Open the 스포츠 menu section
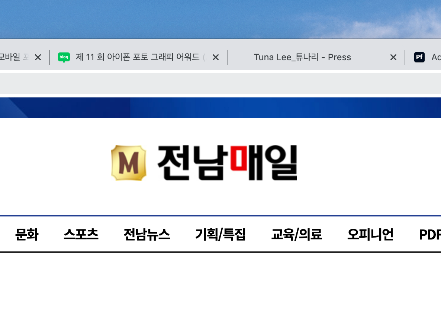Viewport: 441px width, 331px height. pos(81,234)
